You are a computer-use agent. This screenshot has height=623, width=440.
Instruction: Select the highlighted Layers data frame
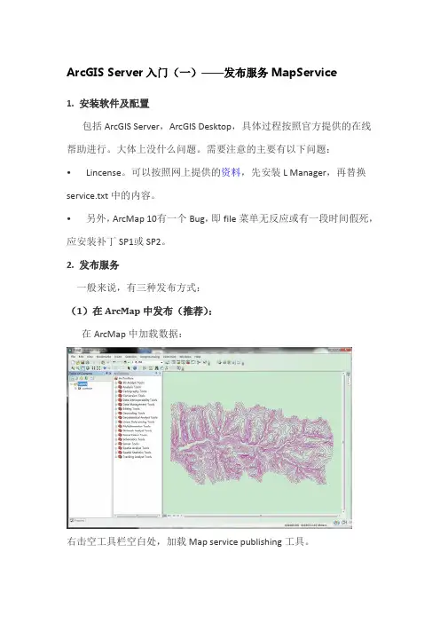(82, 383)
